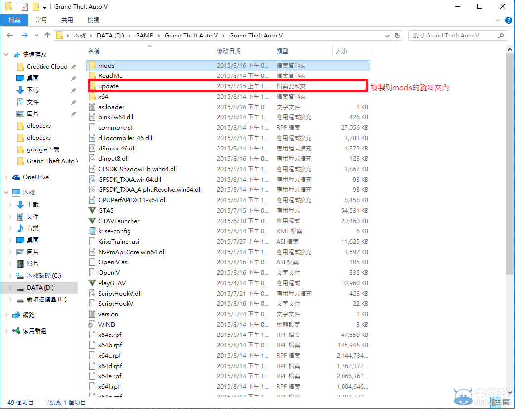The height and width of the screenshot is (409, 515).
Task: Collapse the 本機 tree node
Action: pos(6,193)
